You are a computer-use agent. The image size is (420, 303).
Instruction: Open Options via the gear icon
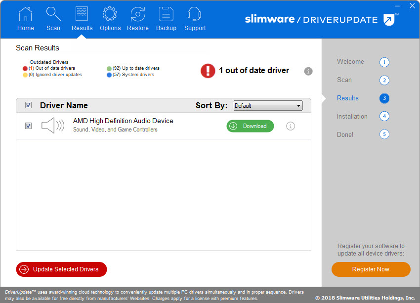(110, 14)
